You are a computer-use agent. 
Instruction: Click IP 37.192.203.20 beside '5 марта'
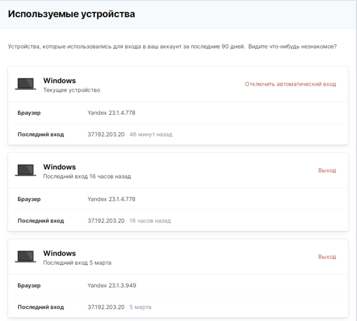click(x=106, y=307)
